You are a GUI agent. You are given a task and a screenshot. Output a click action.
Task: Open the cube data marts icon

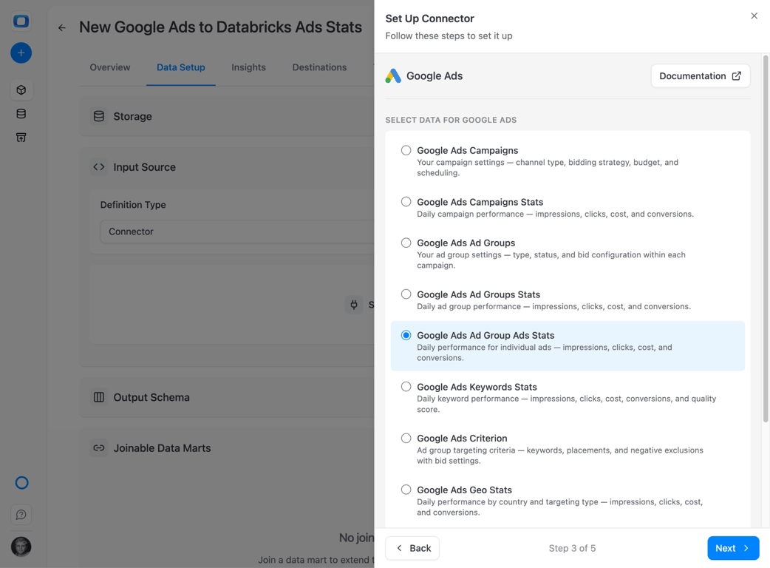pos(21,90)
